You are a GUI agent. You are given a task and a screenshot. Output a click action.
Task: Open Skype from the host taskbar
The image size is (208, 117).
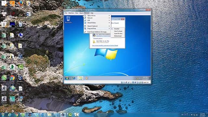pyautogui.click(x=36, y=115)
